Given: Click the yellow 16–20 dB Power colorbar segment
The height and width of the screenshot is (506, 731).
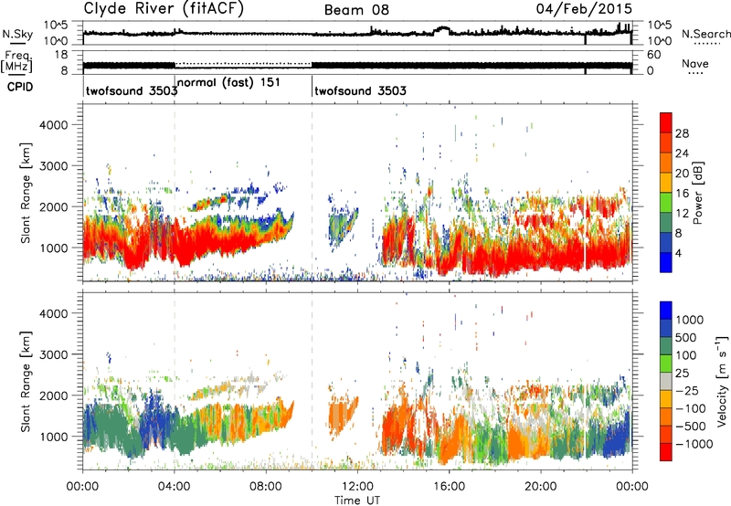Looking at the screenshot, I should 666,183.
